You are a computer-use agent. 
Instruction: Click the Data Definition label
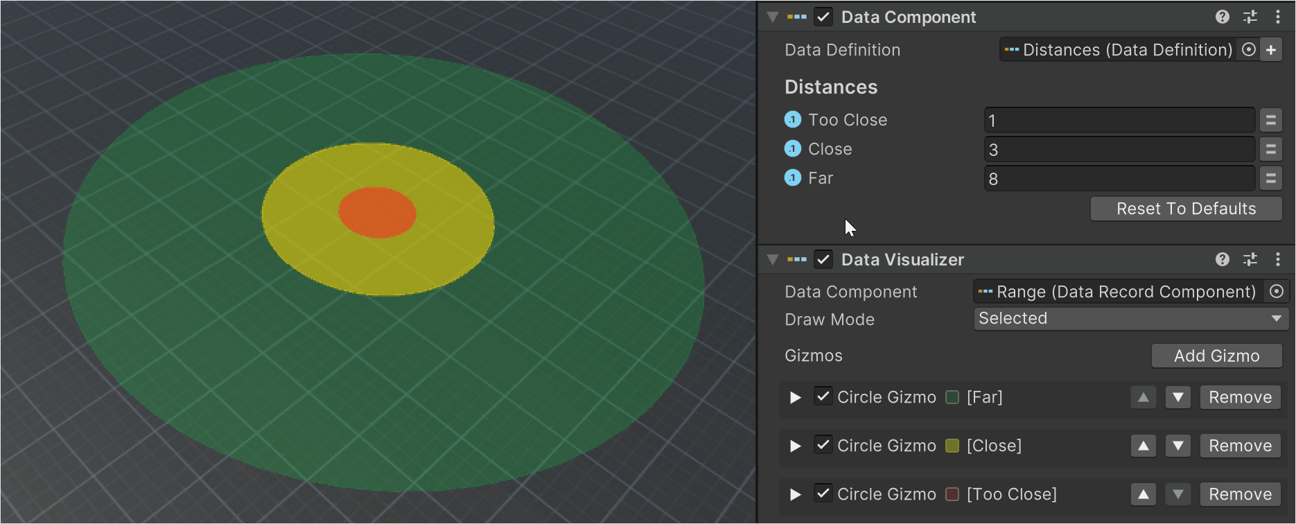pos(843,50)
